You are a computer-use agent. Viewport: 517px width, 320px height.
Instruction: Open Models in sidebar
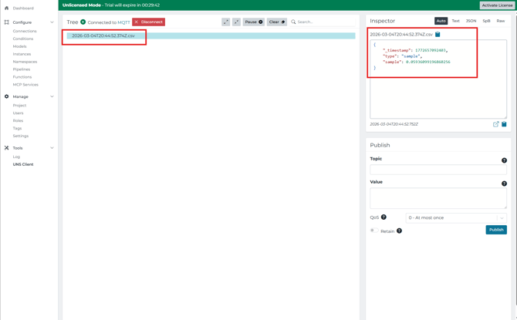point(20,46)
